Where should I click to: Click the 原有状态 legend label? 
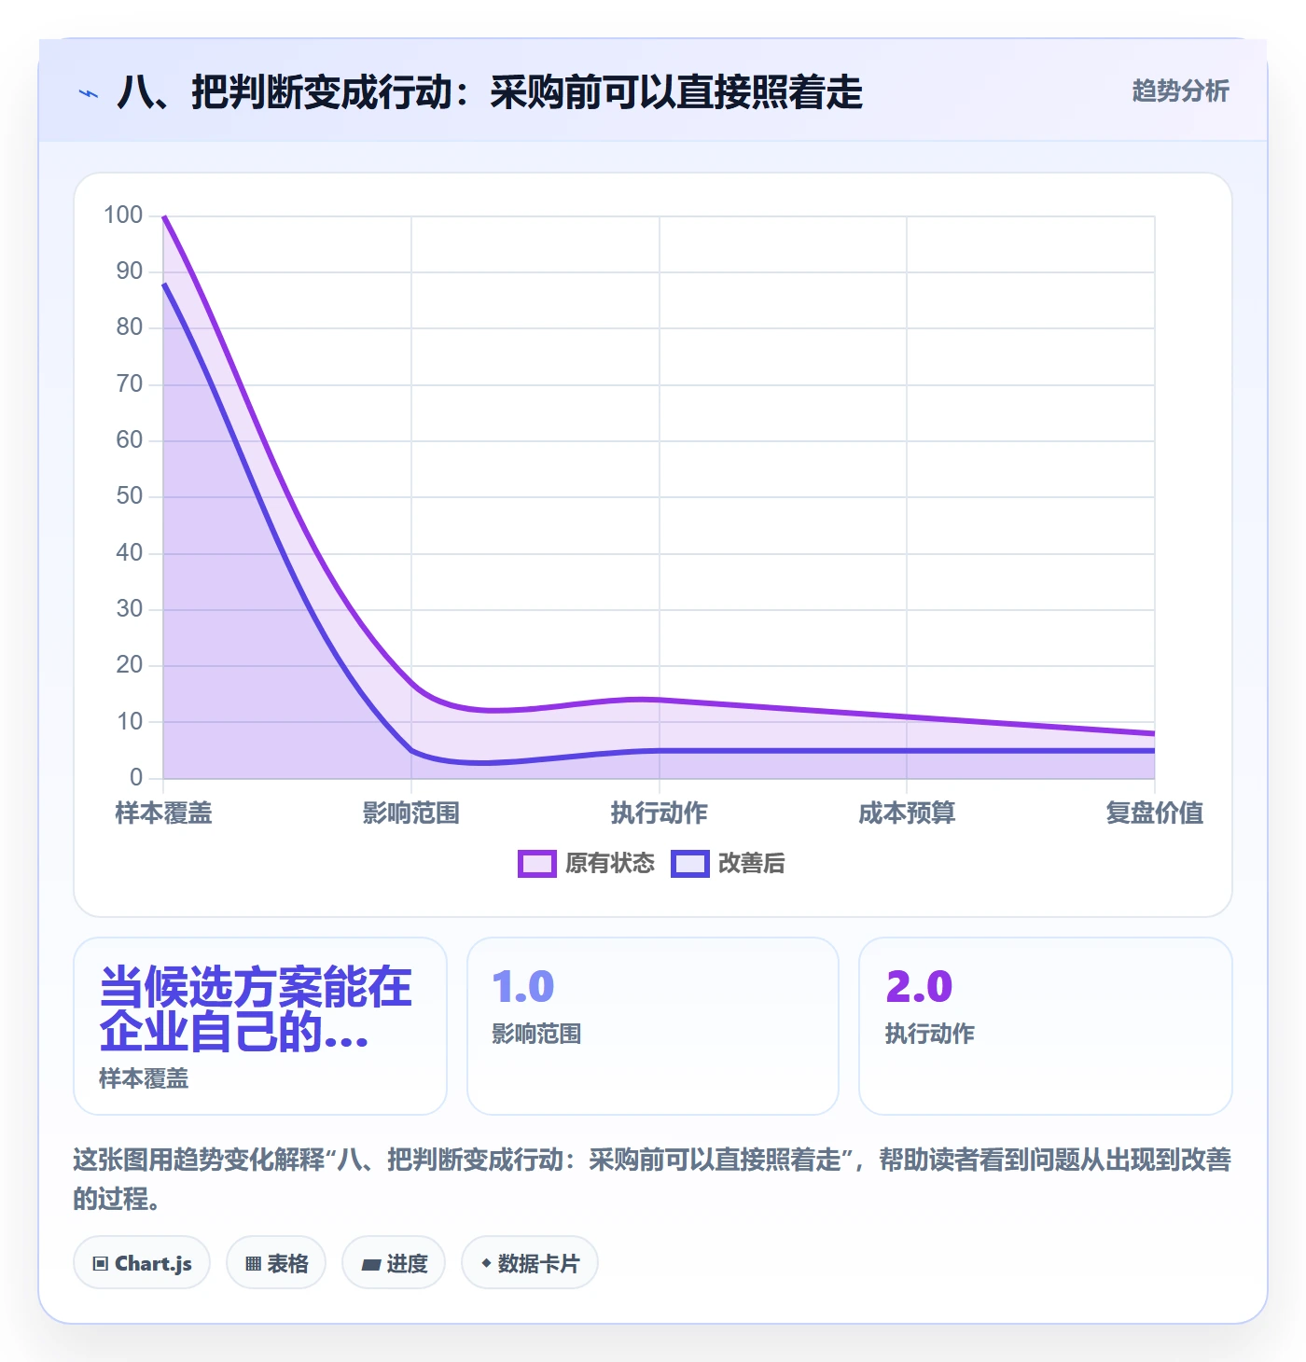tap(610, 864)
